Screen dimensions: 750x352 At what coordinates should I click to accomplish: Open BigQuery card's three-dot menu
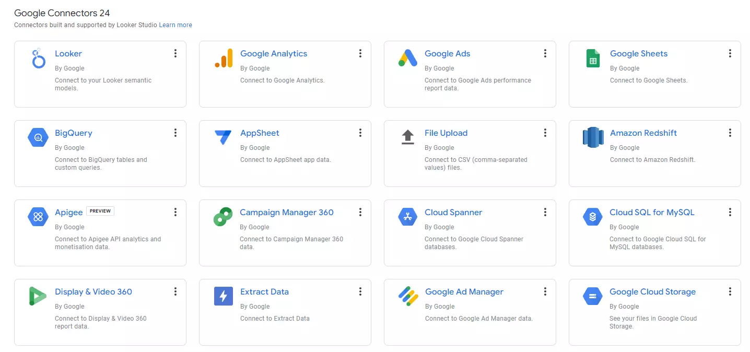click(175, 133)
